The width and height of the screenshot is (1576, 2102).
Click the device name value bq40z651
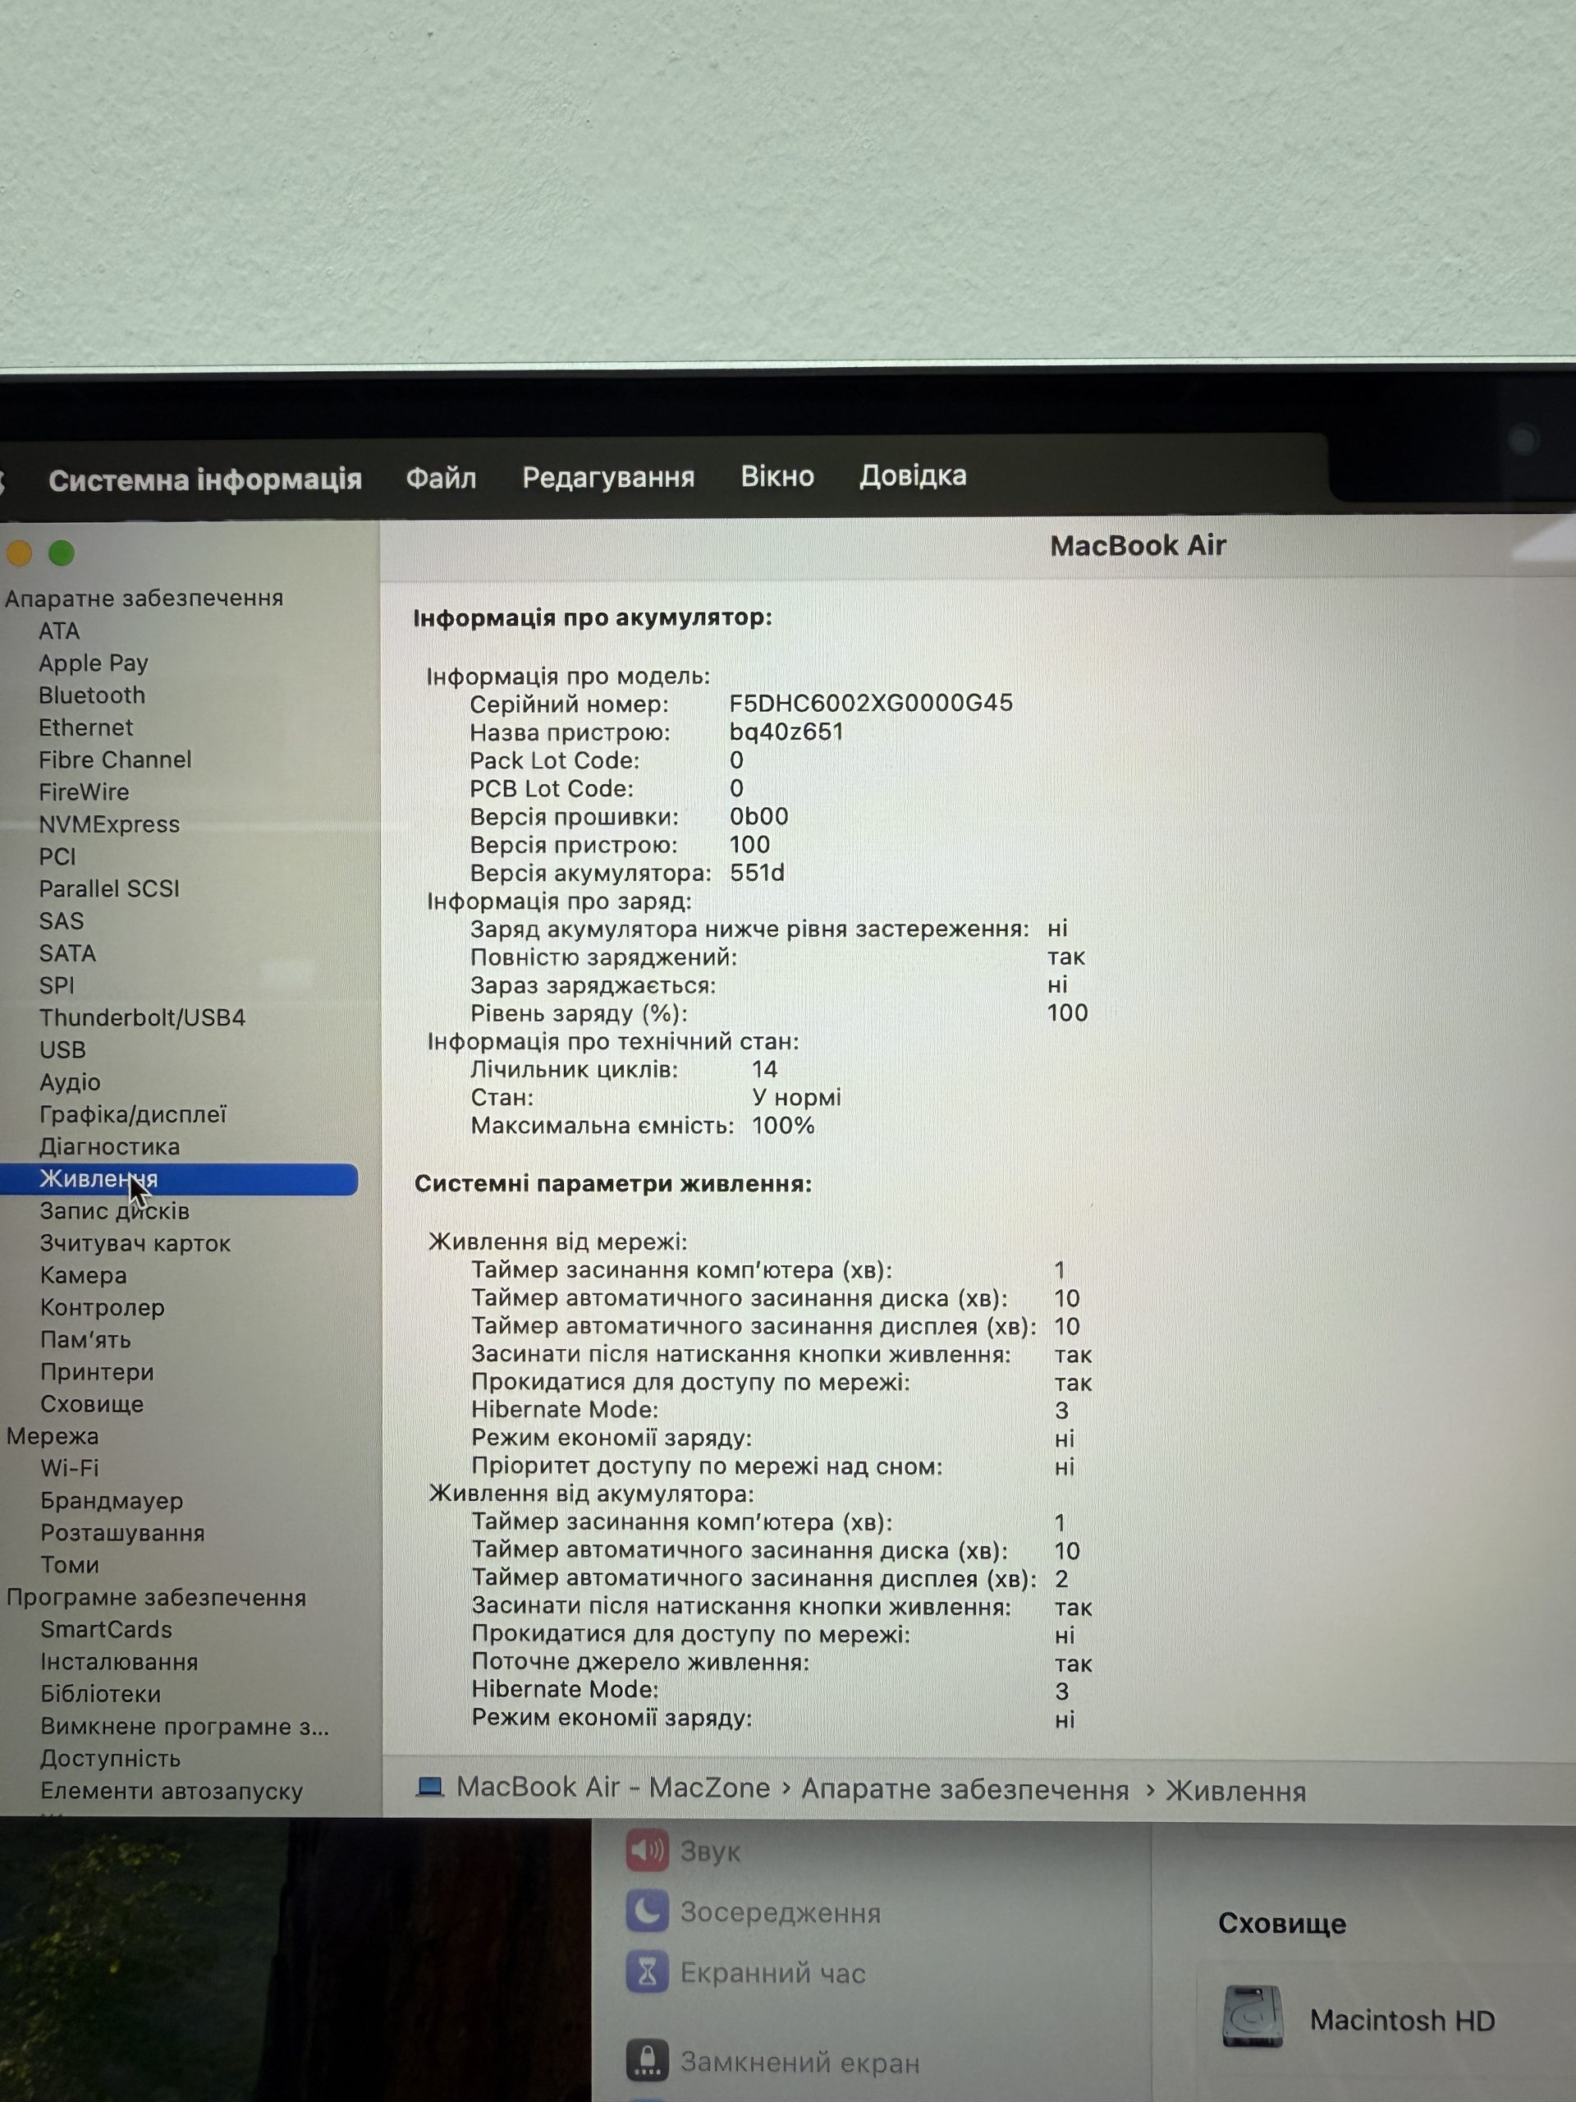[786, 732]
